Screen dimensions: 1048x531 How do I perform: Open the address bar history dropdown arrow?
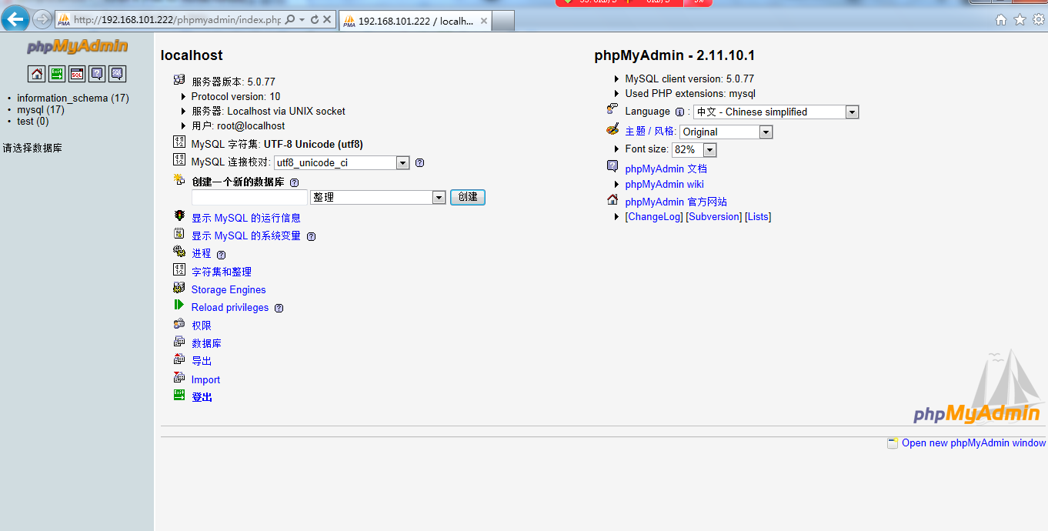302,20
